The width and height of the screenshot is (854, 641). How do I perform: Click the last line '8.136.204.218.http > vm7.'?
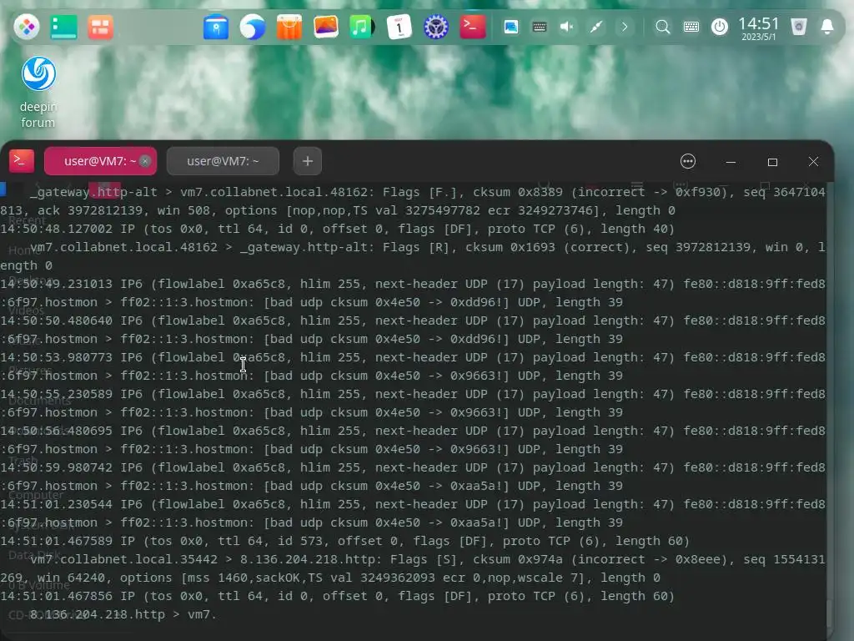click(123, 615)
